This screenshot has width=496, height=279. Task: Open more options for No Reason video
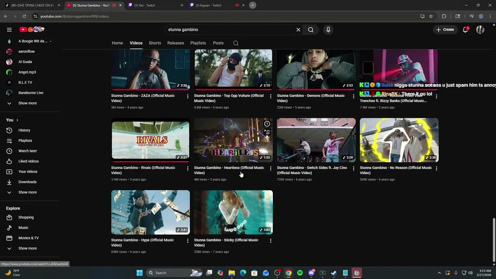tap(436, 168)
